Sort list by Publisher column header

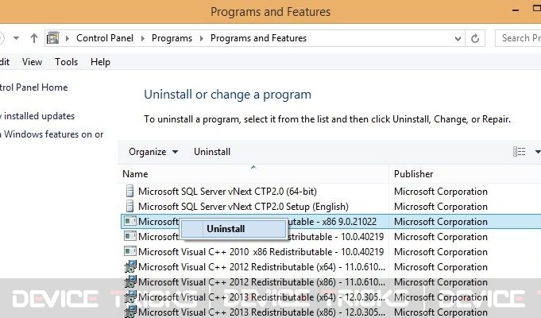(413, 174)
